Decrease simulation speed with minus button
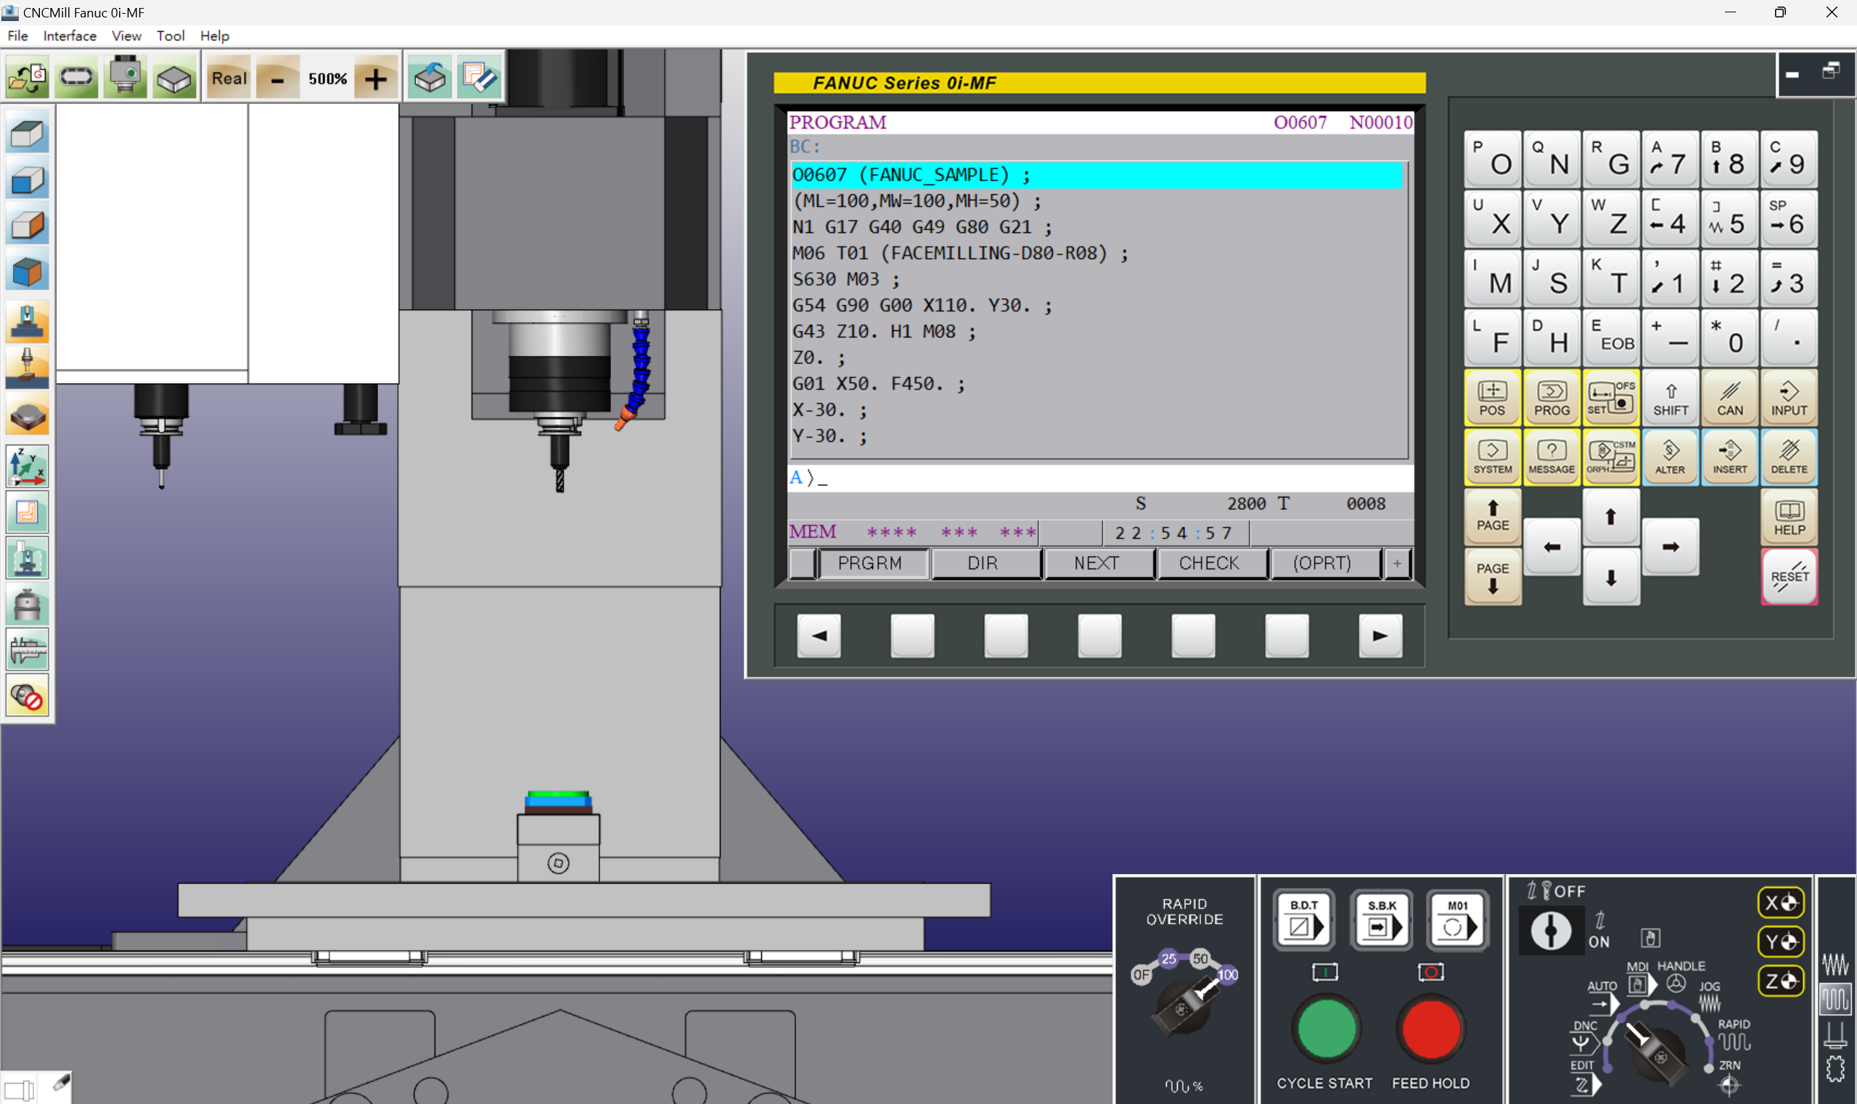This screenshot has height=1104, width=1857. [x=277, y=78]
